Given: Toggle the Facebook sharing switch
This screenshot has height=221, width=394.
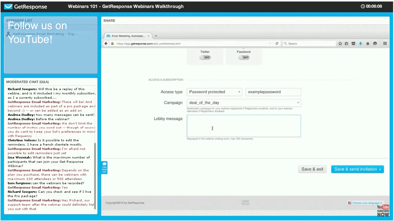Looking at the screenshot, I should (x=244, y=57).
